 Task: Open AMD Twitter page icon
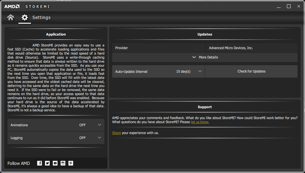click(x=47, y=163)
